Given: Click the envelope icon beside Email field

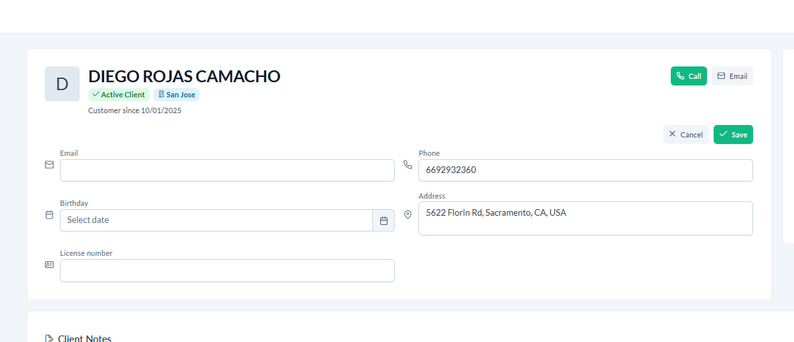Looking at the screenshot, I should tap(49, 165).
